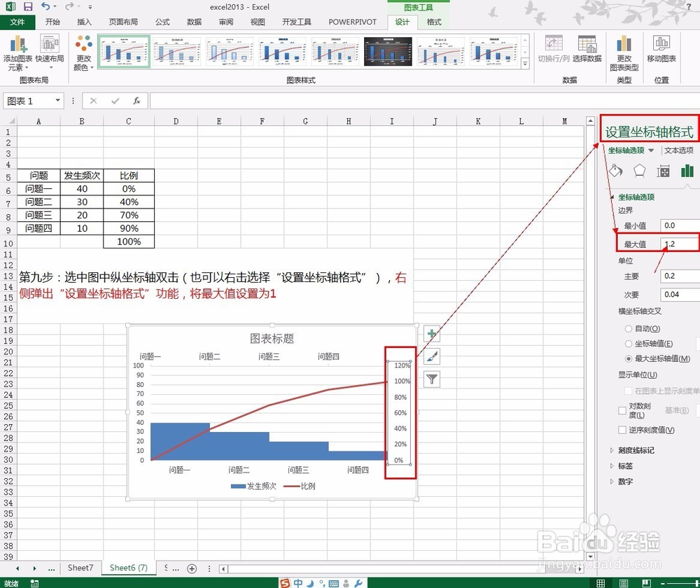Click the Chart Styles brush button
The image size is (700, 588).
(x=432, y=356)
